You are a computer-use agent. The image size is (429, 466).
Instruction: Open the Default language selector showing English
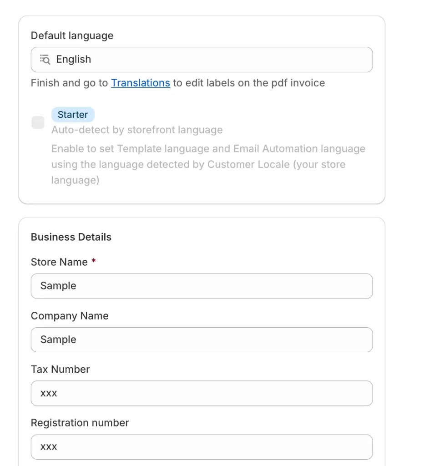(x=202, y=59)
